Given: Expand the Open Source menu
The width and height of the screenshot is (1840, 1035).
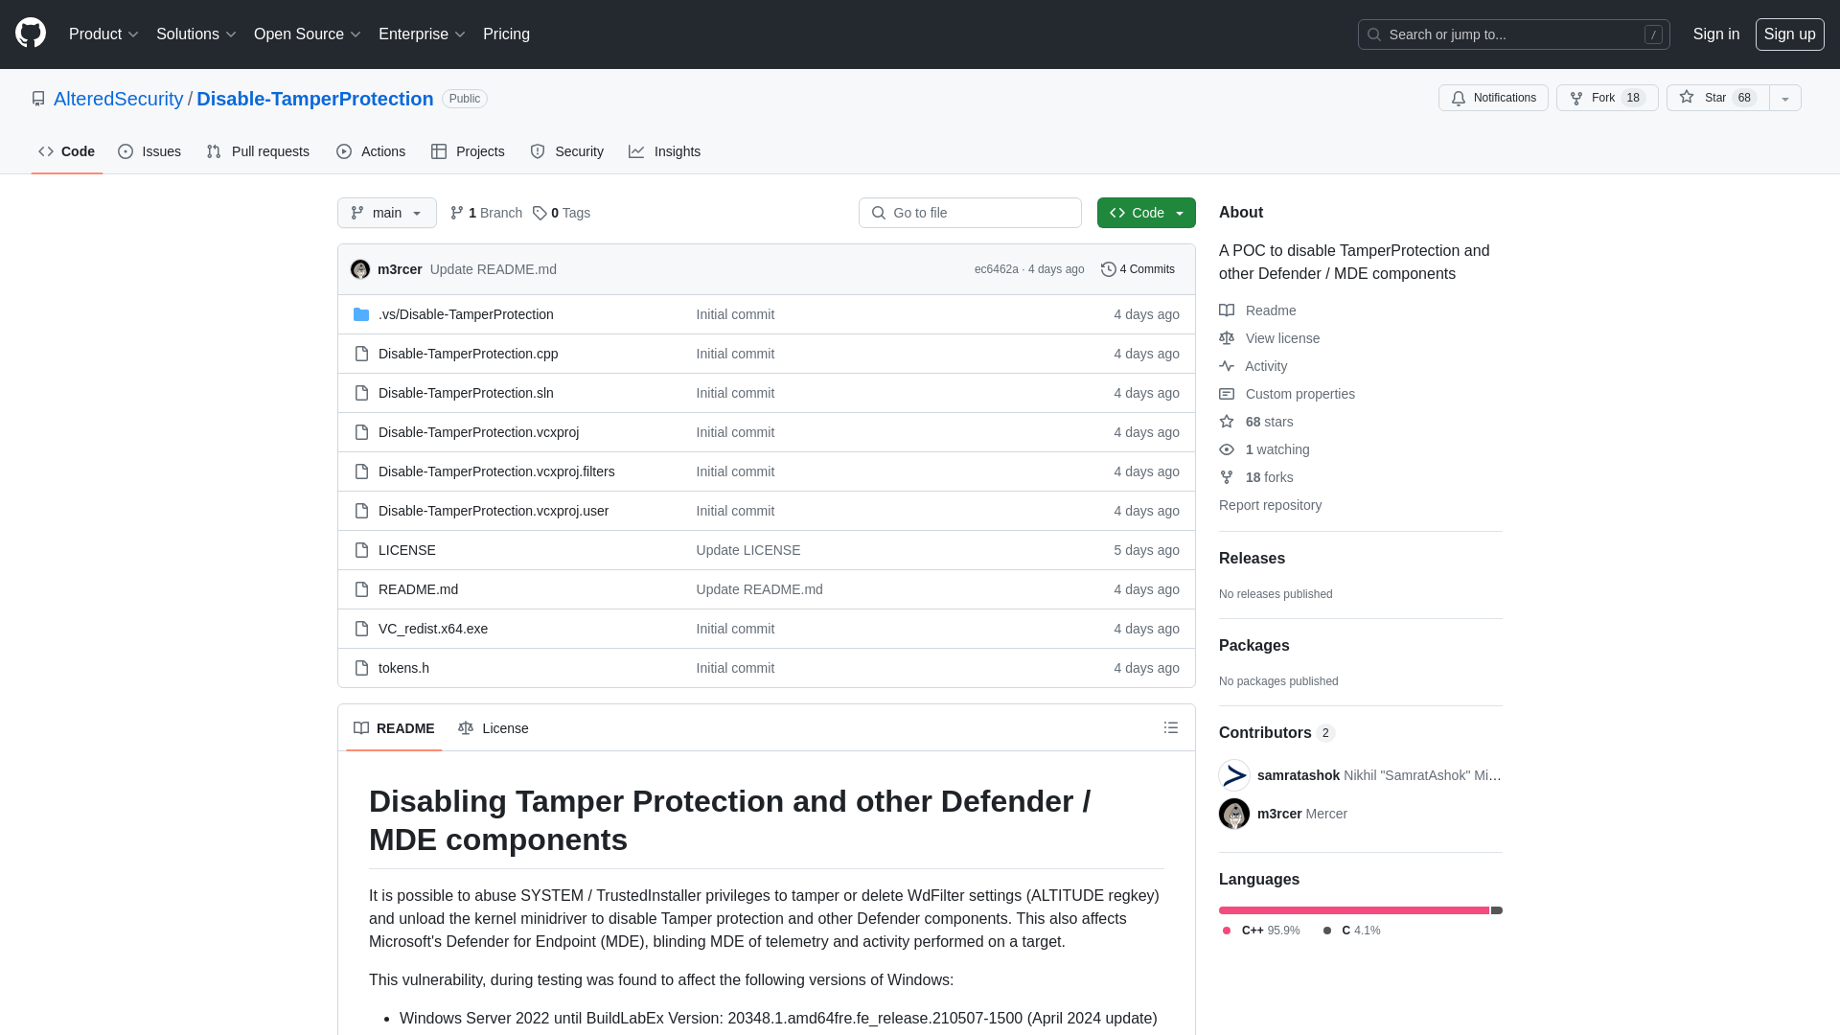Looking at the screenshot, I should [307, 34].
